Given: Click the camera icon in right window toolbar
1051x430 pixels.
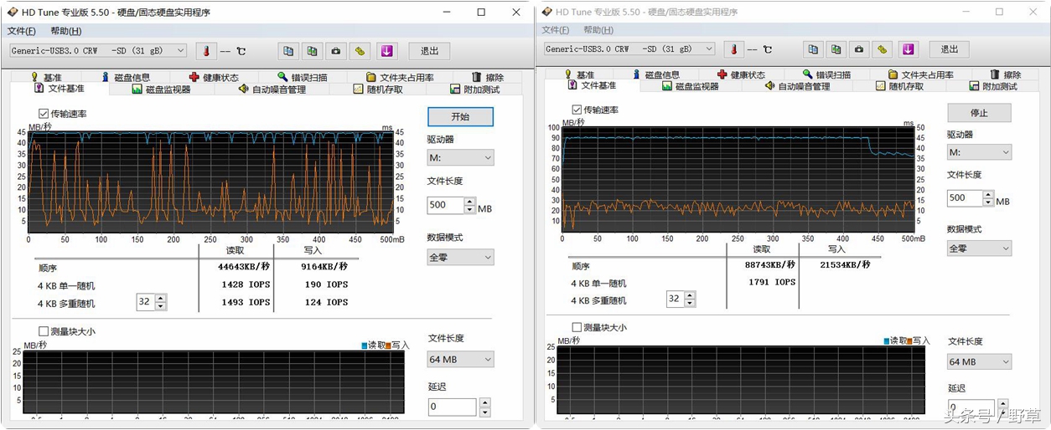Looking at the screenshot, I should [859, 49].
